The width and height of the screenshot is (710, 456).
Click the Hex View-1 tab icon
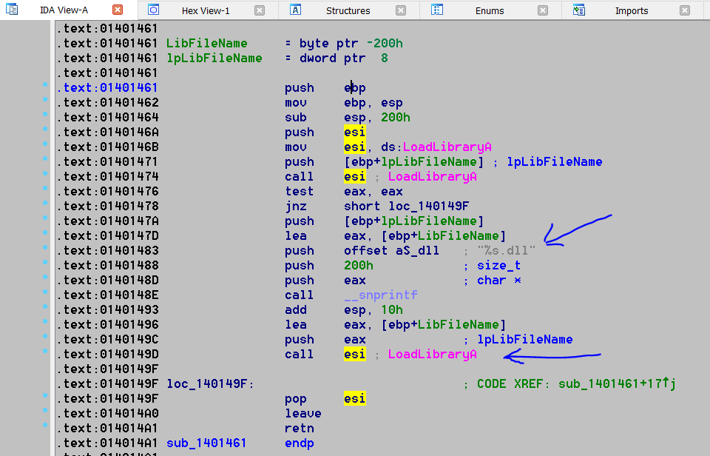154,10
